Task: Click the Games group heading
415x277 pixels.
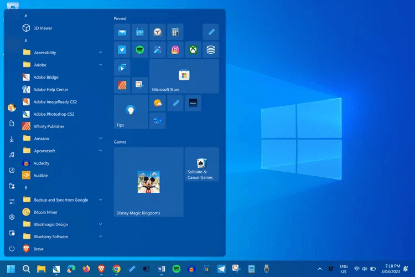Action: pos(120,142)
